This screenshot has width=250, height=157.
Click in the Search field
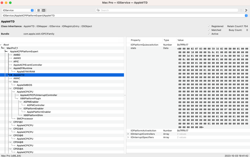167,10
